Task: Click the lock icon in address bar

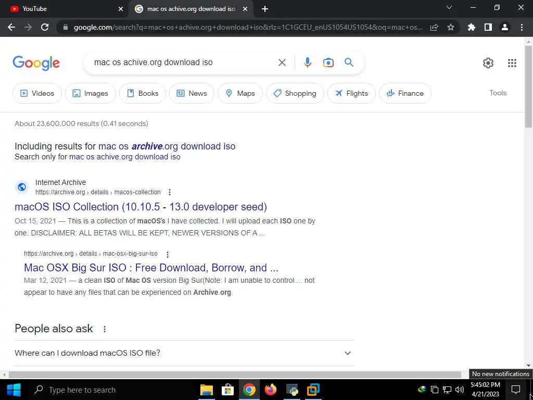Action: [x=66, y=27]
